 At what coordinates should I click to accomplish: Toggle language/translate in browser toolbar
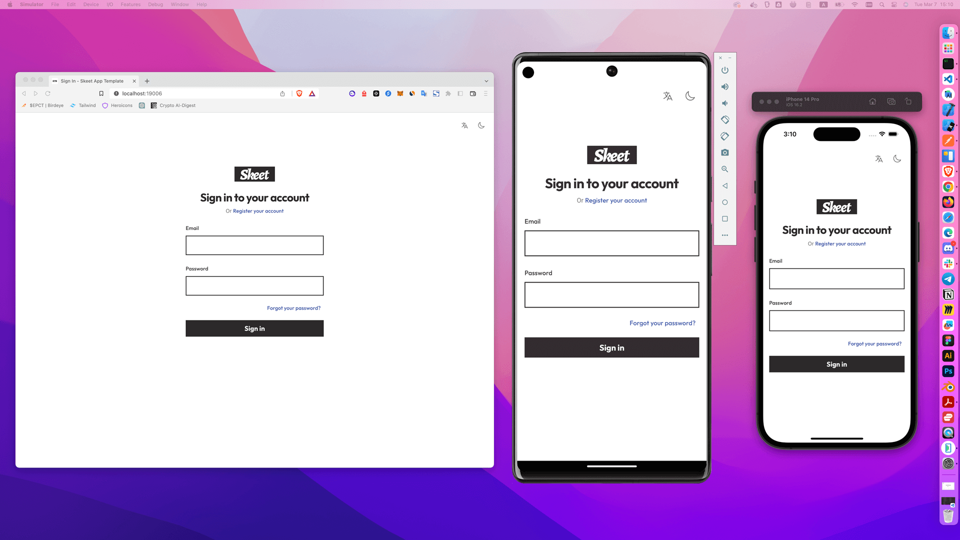coord(465,125)
